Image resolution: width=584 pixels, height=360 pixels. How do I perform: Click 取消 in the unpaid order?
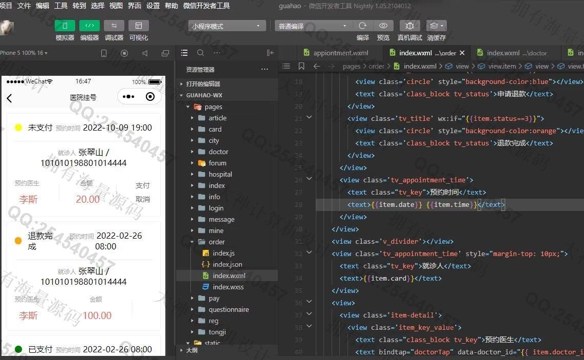coord(142,199)
